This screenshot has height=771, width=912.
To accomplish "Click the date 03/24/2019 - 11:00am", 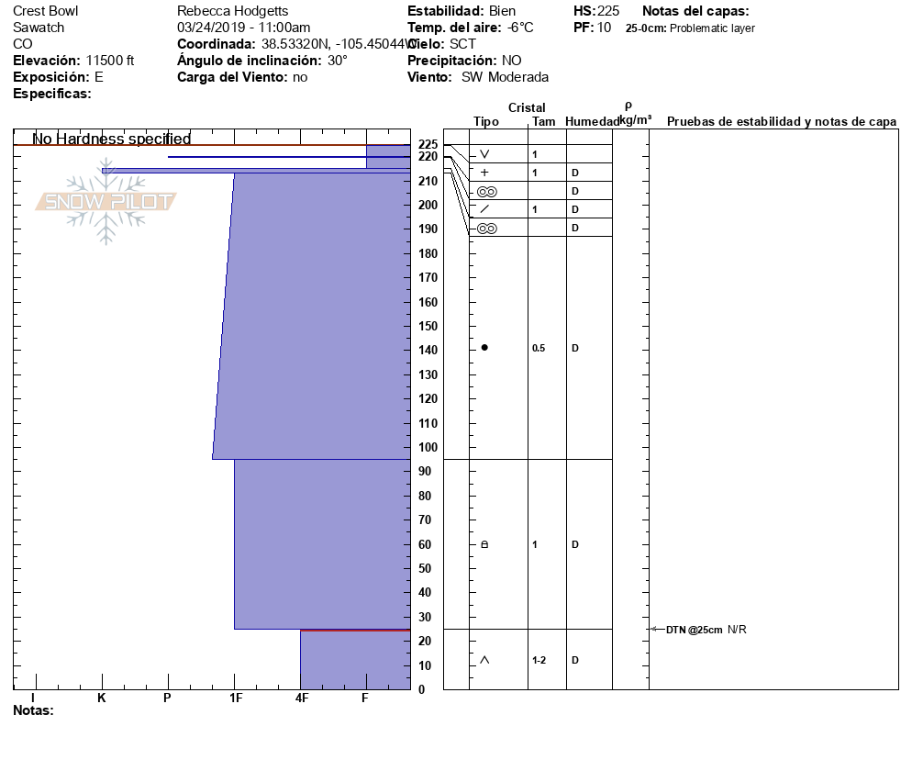I will pos(244,28).
